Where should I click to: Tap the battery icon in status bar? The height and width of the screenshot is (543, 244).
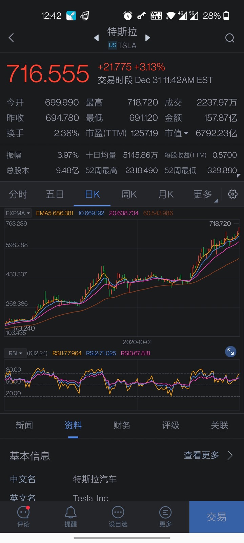point(227,15)
